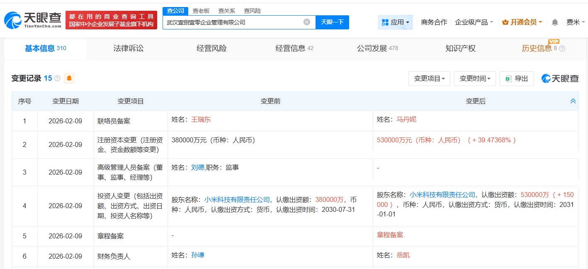
Task: Click the orange alert bell beside 变更记录
Action: [x=69, y=78]
